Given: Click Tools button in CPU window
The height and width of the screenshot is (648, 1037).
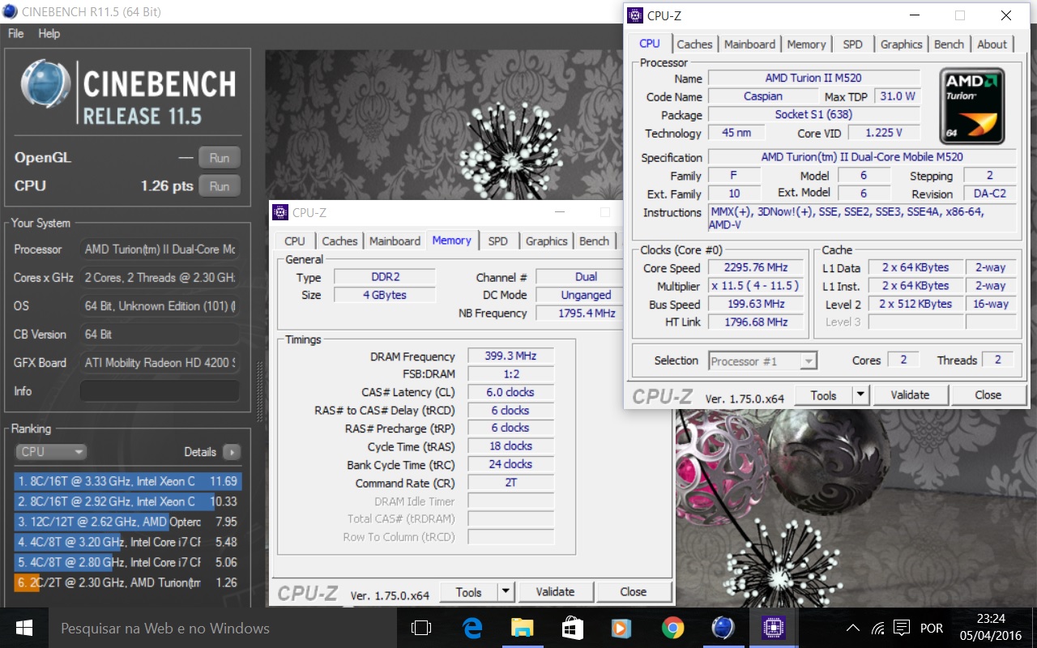Looking at the screenshot, I should pos(823,395).
